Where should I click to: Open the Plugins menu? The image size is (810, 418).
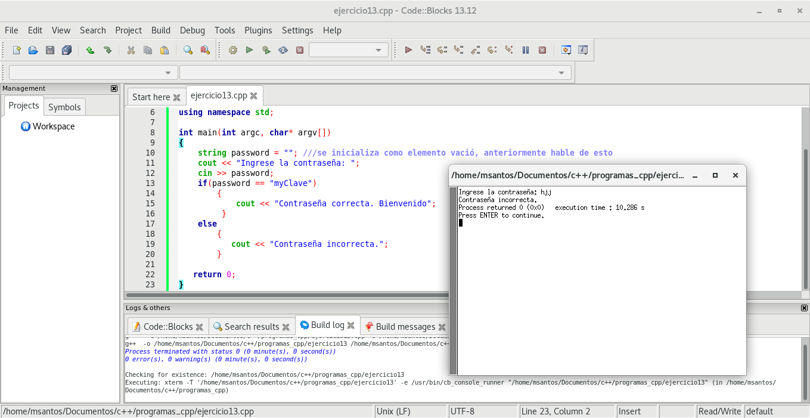(258, 30)
